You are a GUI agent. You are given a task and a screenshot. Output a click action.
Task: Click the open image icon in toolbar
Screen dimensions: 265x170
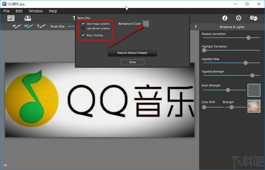pos(11,18)
